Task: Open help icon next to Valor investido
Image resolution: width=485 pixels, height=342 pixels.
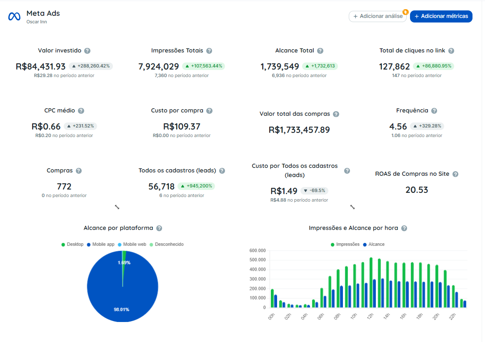Action: point(87,51)
